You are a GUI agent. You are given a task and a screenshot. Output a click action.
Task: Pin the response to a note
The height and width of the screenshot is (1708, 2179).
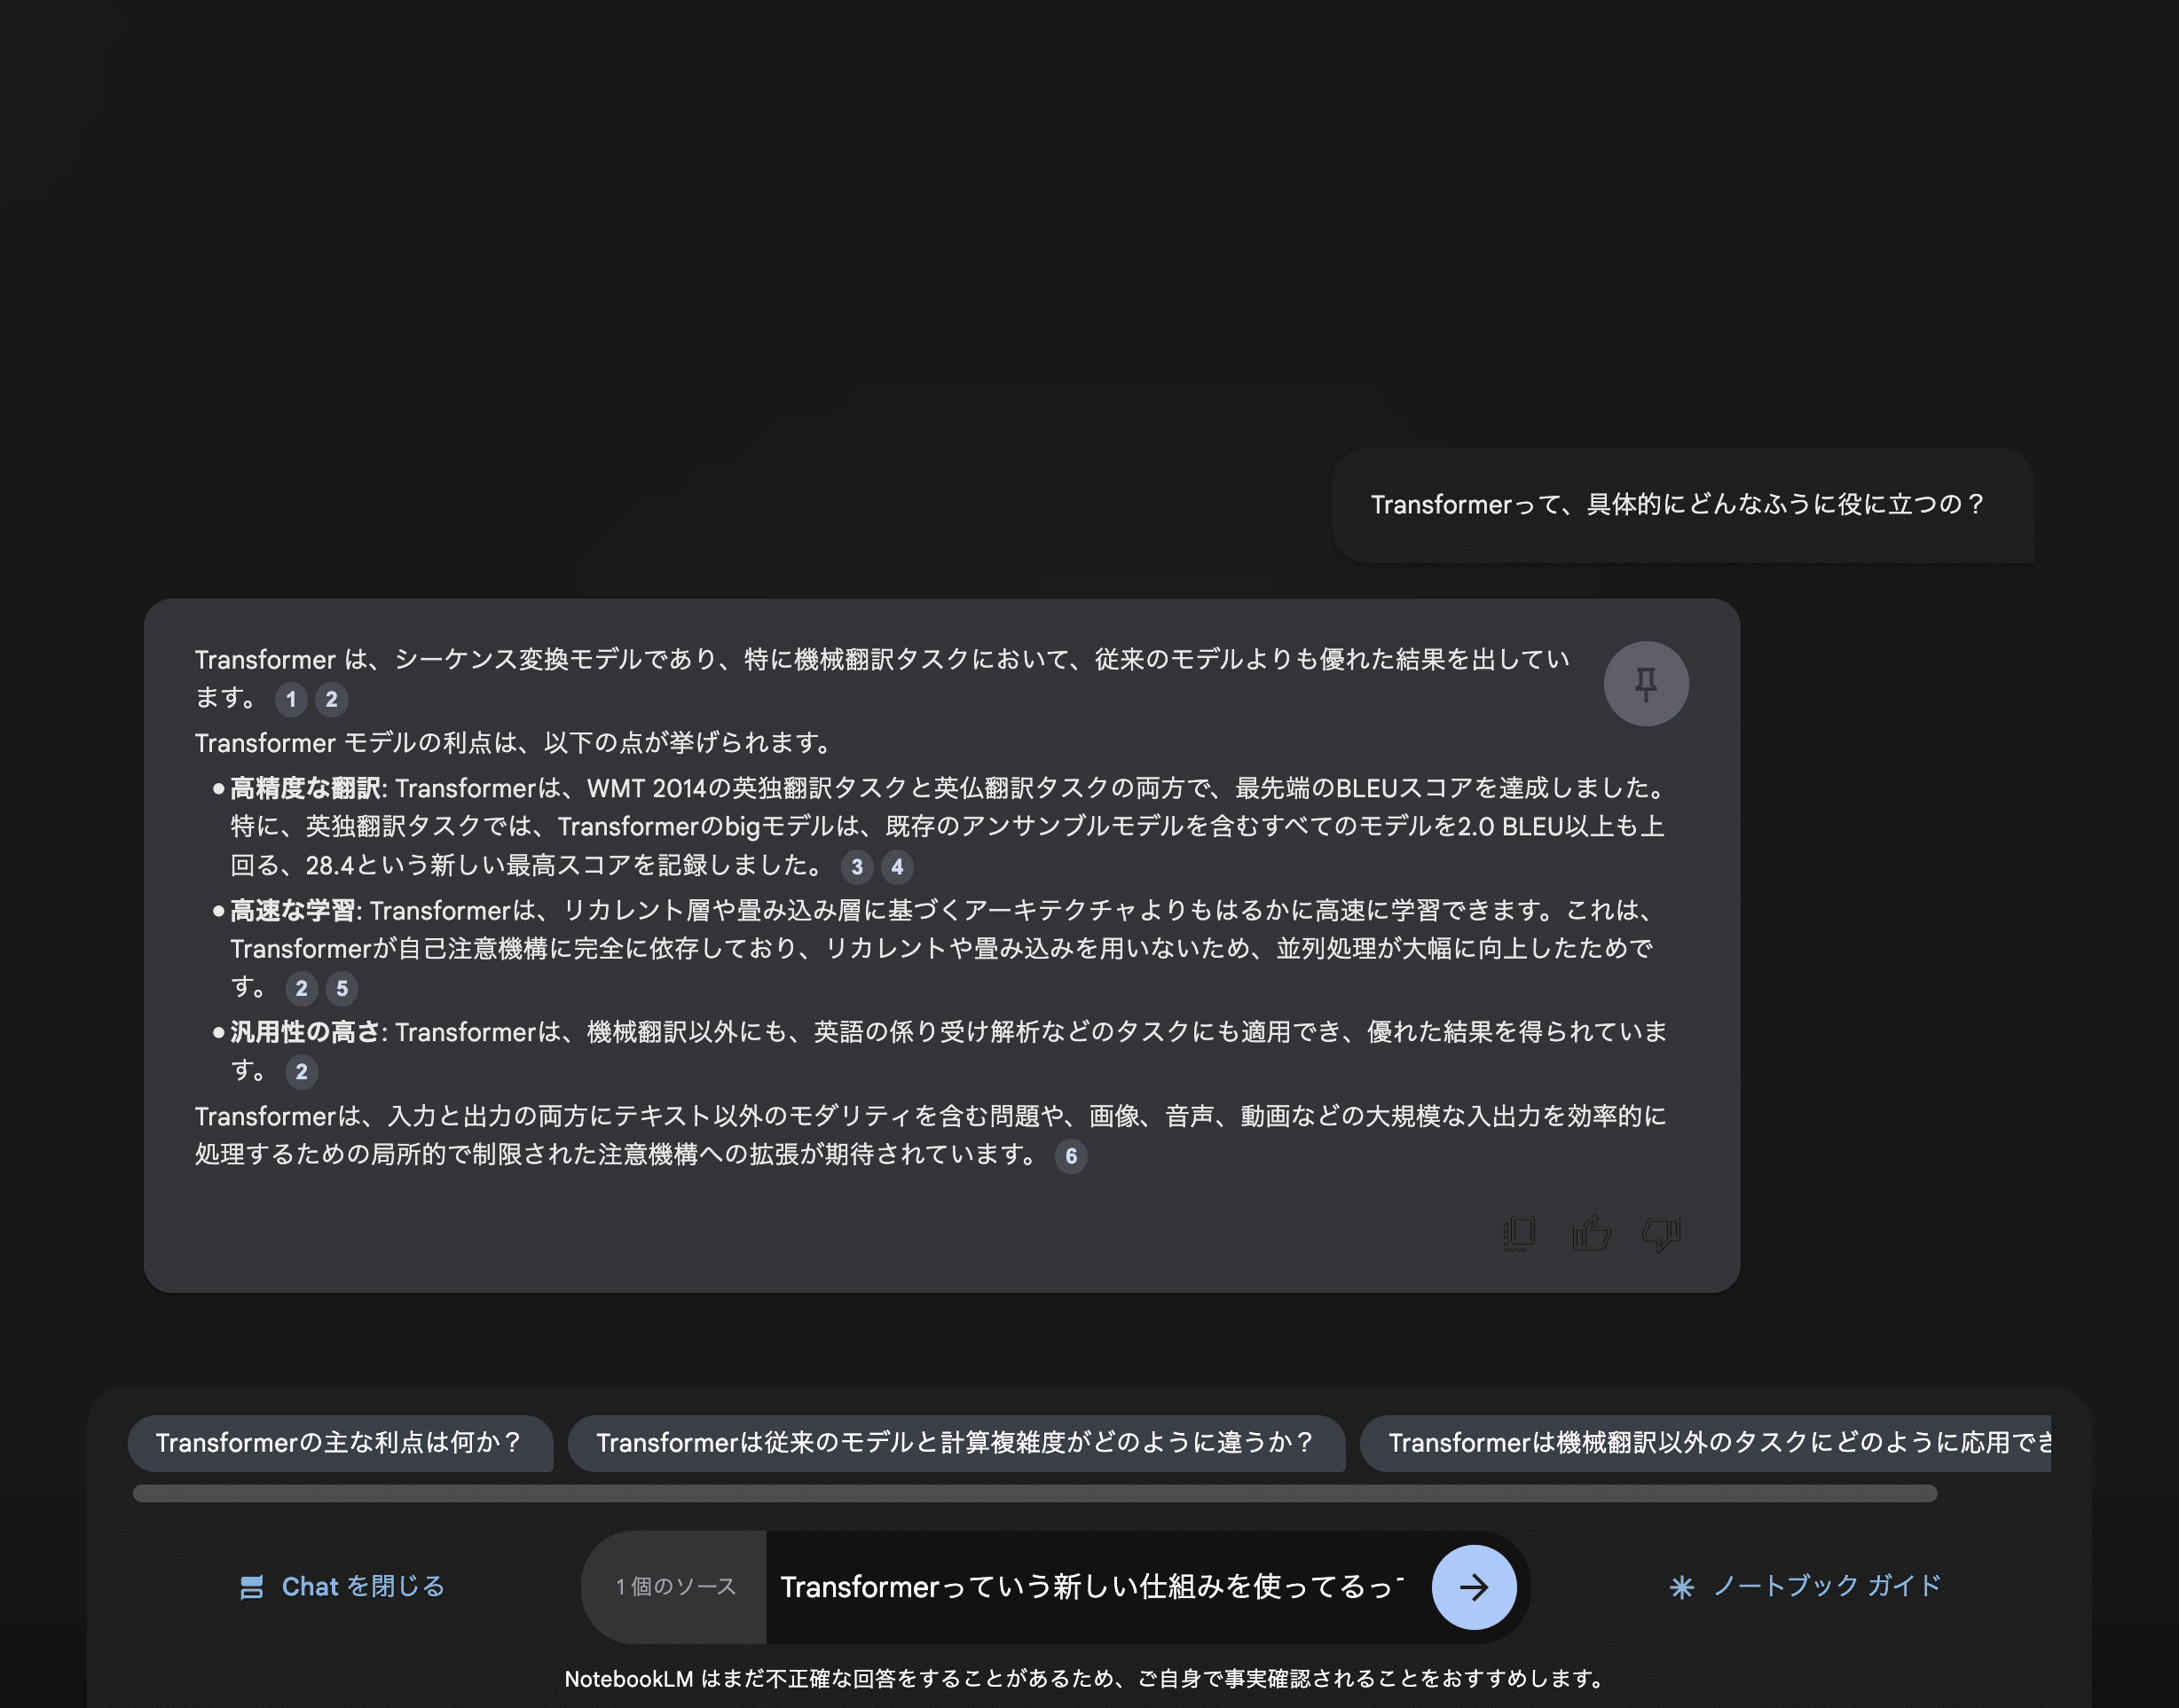[1646, 684]
